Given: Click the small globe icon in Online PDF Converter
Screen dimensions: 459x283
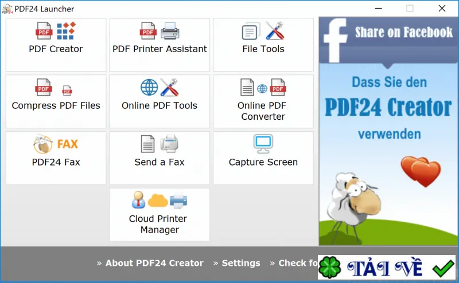Looking at the screenshot, I should (x=262, y=89).
